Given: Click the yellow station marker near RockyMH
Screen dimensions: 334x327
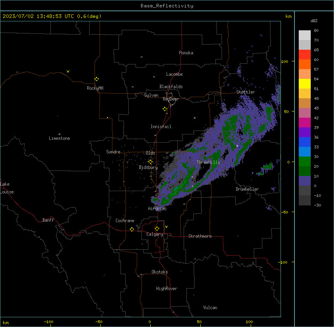Looking at the screenshot, I should [x=96, y=79].
